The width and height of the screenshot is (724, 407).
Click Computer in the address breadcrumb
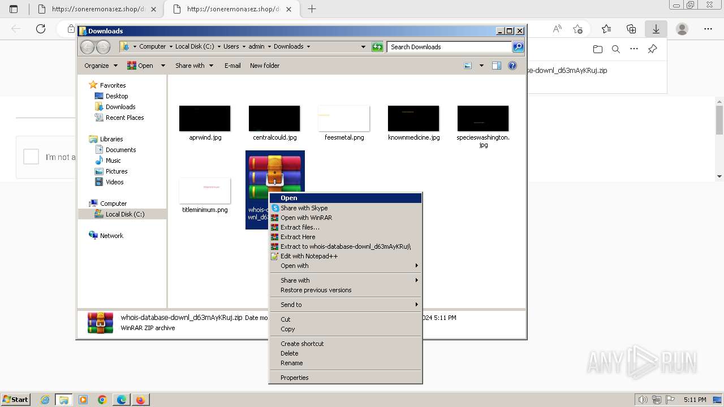coord(153,47)
